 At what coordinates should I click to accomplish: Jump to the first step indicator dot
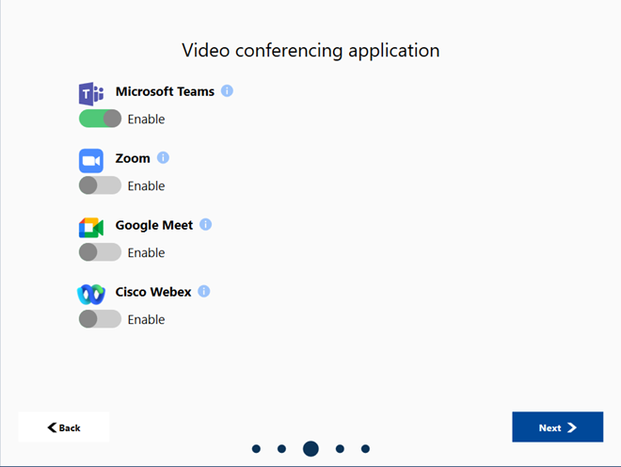click(256, 449)
